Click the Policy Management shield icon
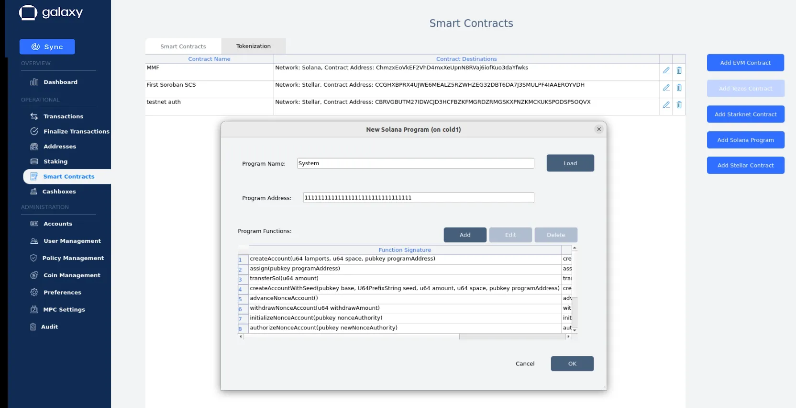The image size is (796, 408). pyautogui.click(x=33, y=258)
